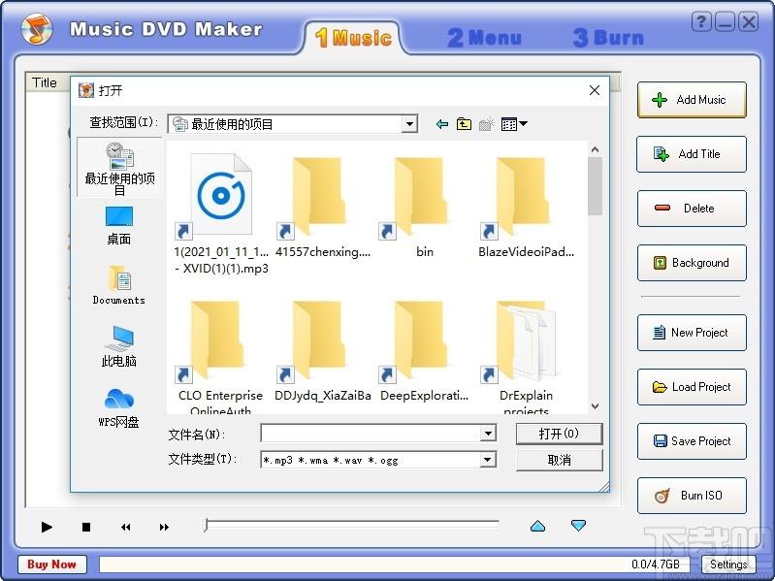
Task: Click the up one level folder icon
Action: click(464, 124)
